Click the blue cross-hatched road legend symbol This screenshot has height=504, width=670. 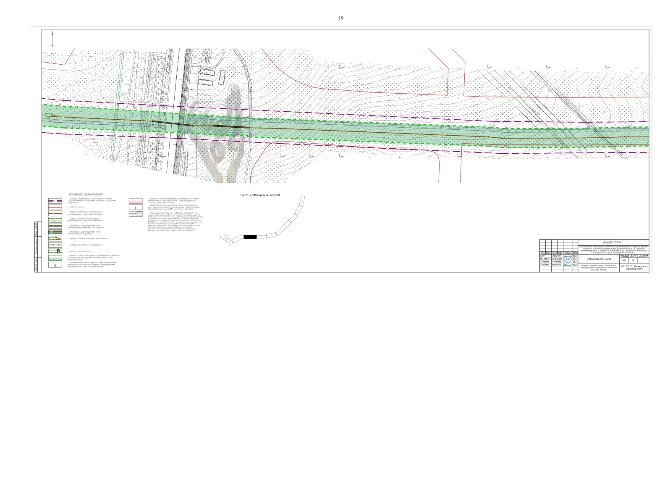136,214
